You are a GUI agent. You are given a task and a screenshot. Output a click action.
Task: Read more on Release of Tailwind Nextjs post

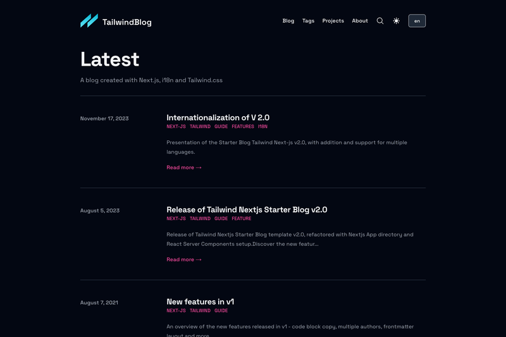coord(184,260)
